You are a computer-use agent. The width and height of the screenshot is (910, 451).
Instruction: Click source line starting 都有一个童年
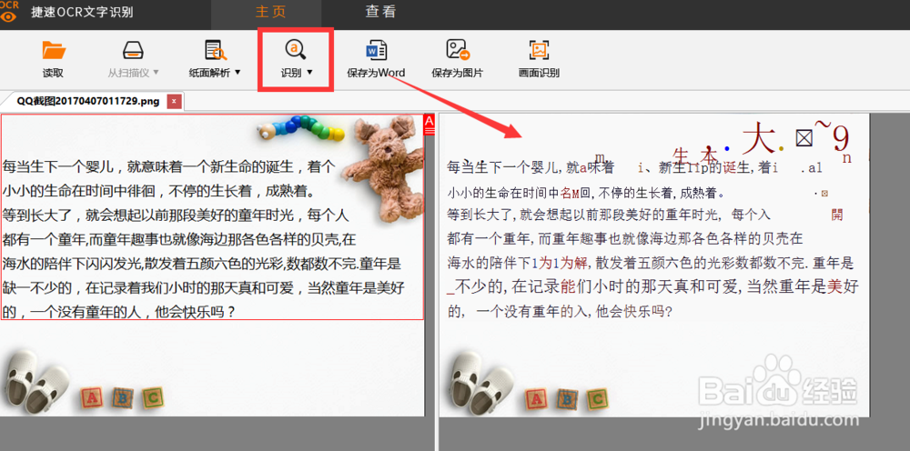(x=179, y=239)
